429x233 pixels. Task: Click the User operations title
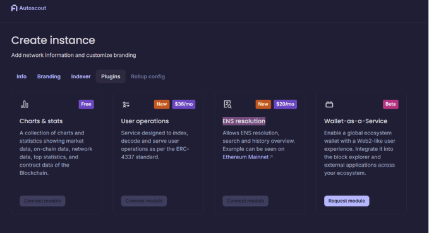[x=145, y=121]
